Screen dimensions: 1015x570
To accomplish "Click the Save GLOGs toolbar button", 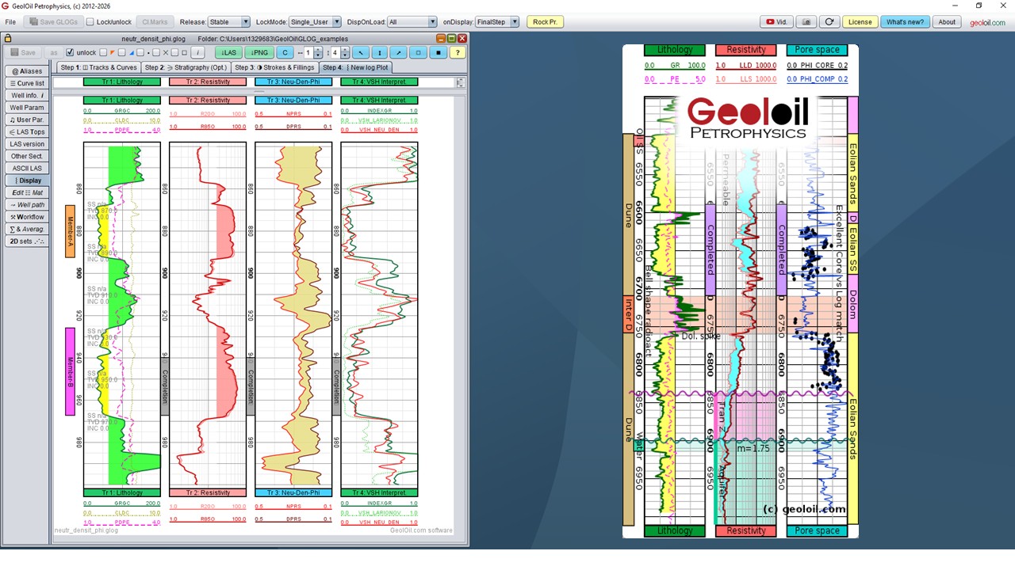I will point(53,22).
